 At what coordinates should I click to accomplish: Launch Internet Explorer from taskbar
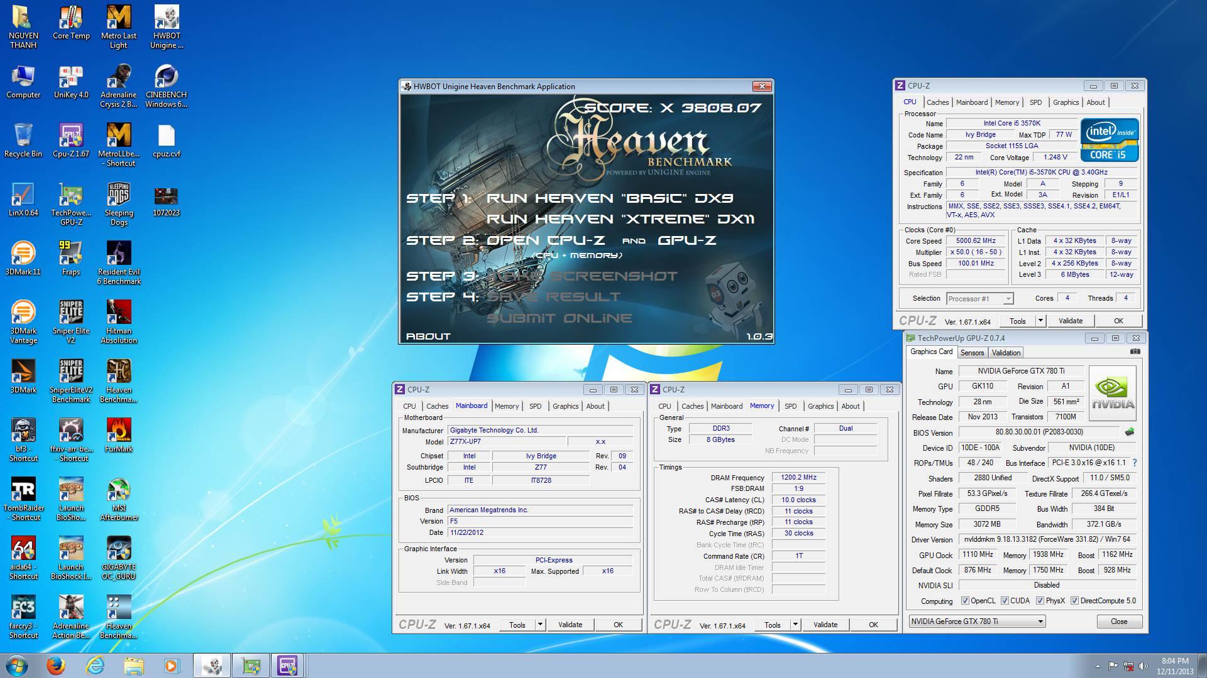(x=95, y=665)
